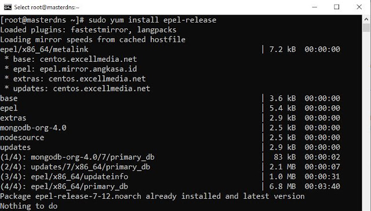Click the 'sudo yum install epel-release' command
The image size is (371, 211).
pos(152,20)
